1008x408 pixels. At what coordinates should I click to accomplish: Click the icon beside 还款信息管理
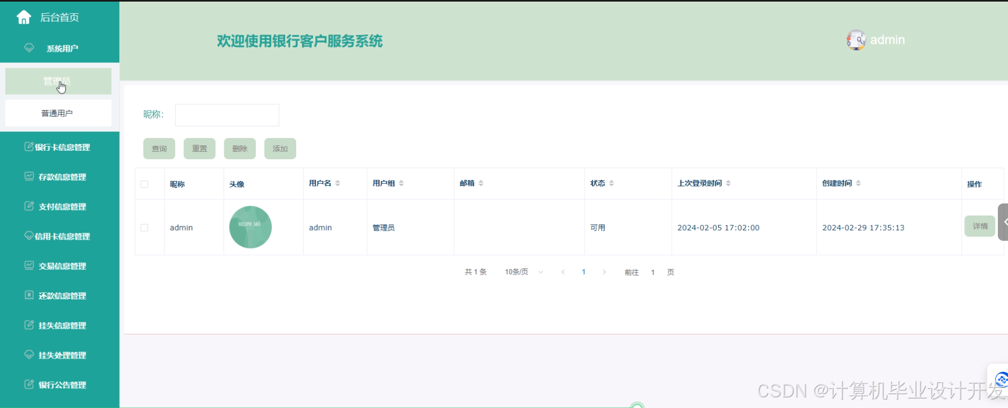pyautogui.click(x=29, y=295)
